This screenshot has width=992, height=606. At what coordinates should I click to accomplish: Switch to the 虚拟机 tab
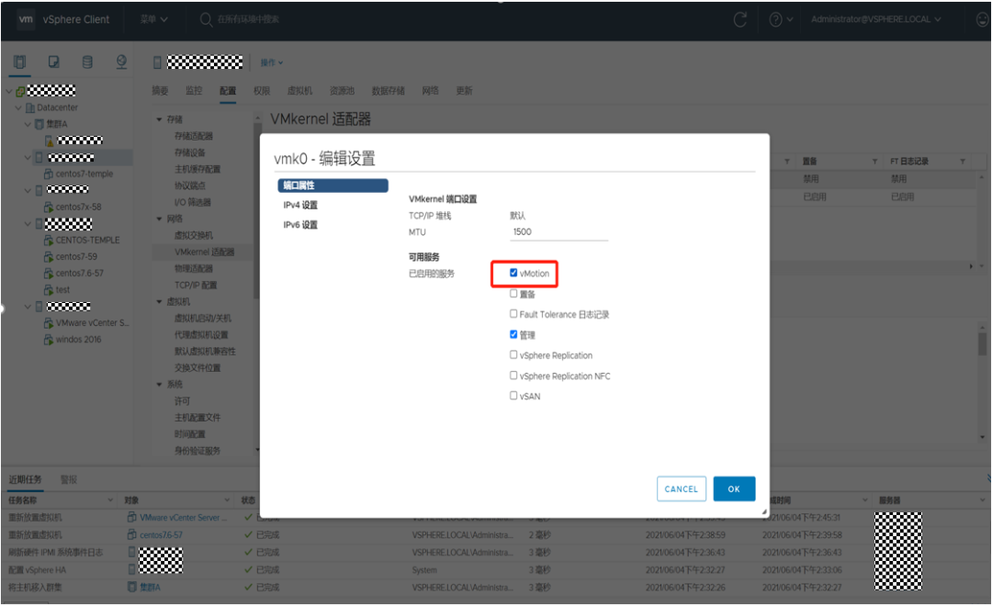[x=299, y=91]
